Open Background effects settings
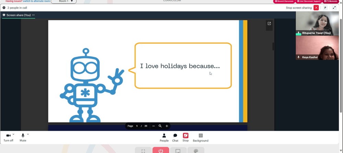The height and width of the screenshot is (153, 343). pyautogui.click(x=201, y=138)
